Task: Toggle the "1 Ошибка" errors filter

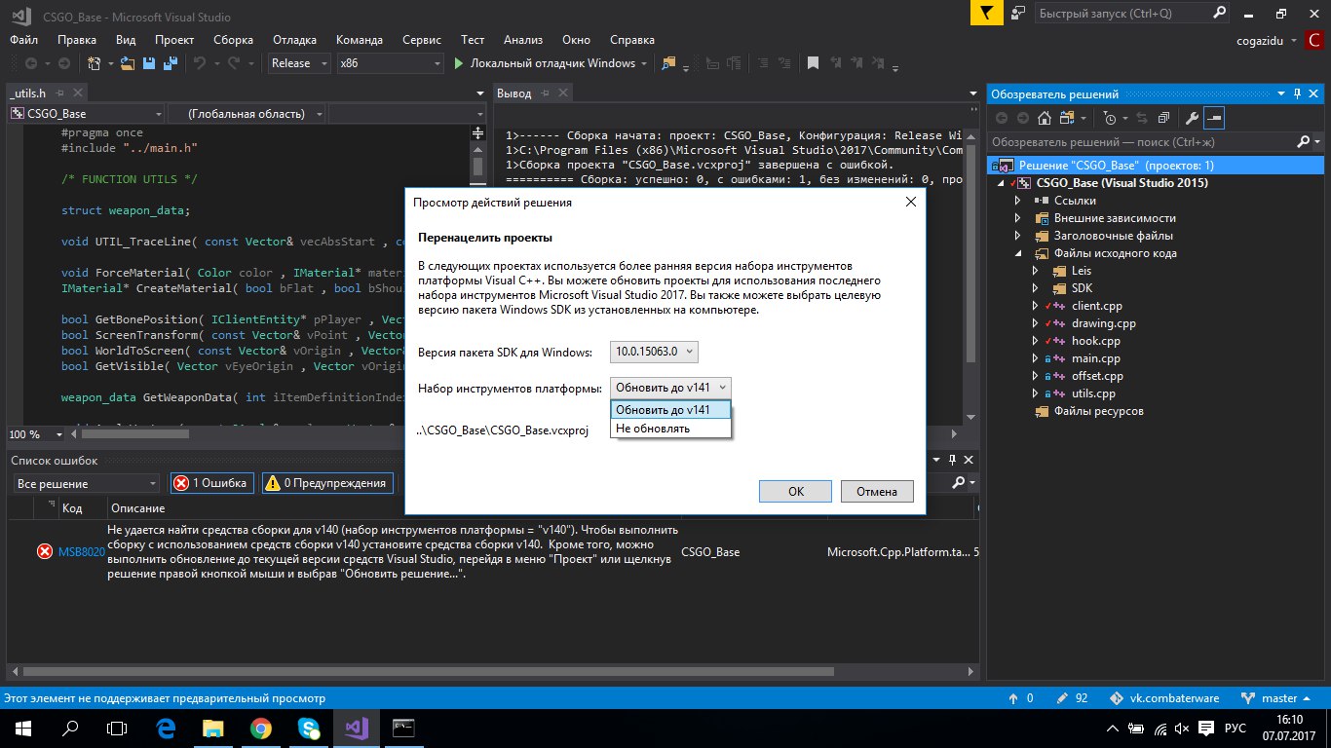Action: tap(211, 483)
